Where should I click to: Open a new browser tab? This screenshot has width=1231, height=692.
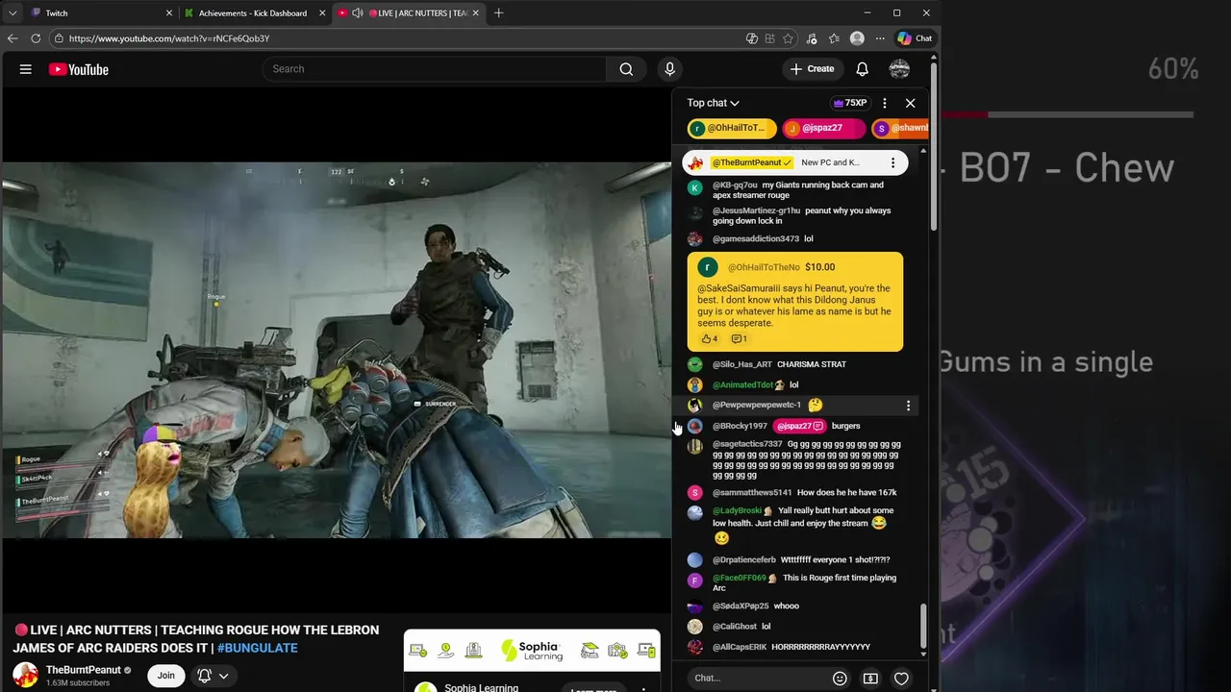[498, 13]
